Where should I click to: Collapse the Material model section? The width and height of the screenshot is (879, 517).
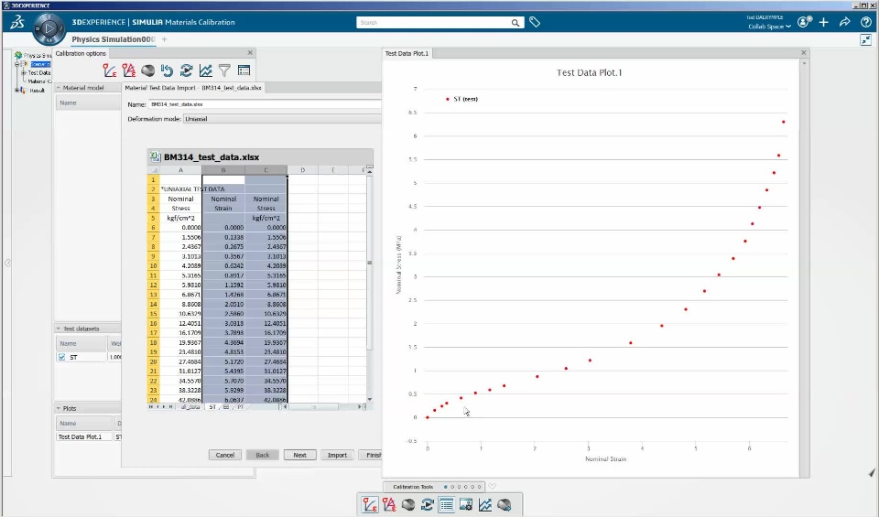(x=59, y=87)
